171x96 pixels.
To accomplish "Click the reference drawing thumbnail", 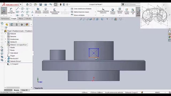I will tap(156, 15).
